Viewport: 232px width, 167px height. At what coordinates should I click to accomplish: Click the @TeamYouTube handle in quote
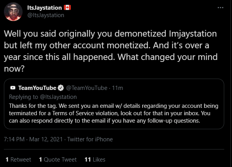tap(87, 88)
